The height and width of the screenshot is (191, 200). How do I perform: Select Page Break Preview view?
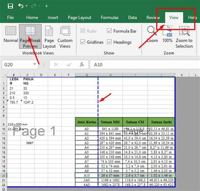[x=30, y=37]
